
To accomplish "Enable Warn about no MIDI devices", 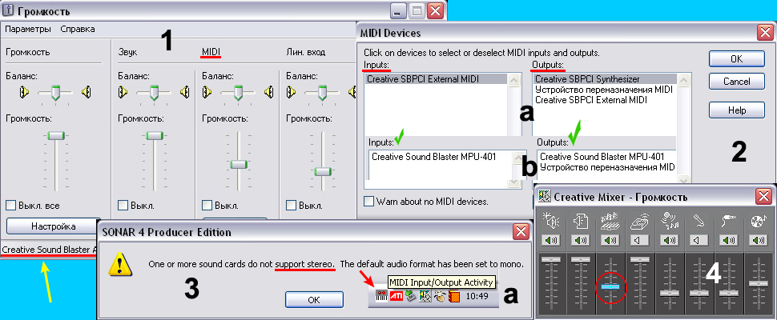I will (x=368, y=202).
